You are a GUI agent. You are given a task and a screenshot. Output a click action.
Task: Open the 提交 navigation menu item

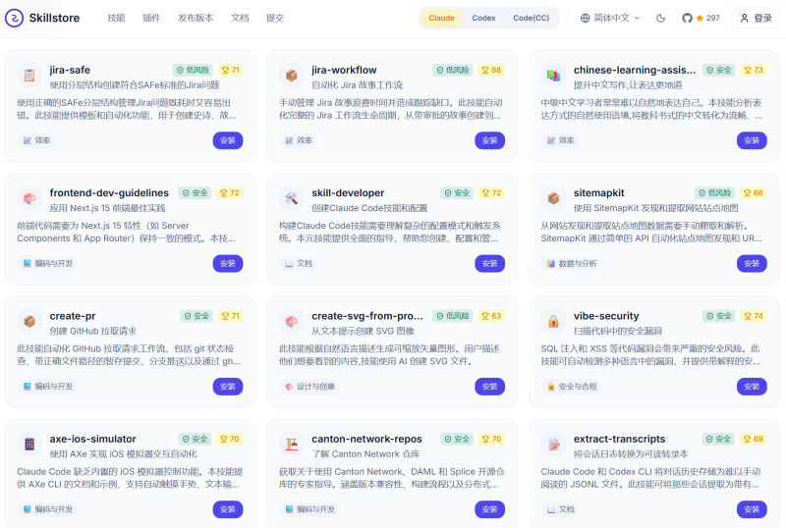tap(275, 18)
